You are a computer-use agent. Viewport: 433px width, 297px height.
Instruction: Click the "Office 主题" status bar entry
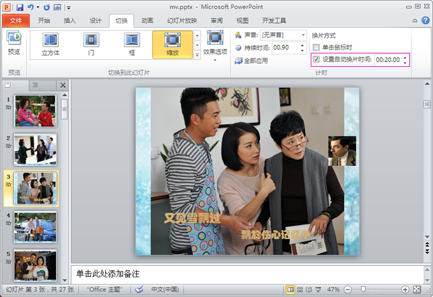(104, 289)
